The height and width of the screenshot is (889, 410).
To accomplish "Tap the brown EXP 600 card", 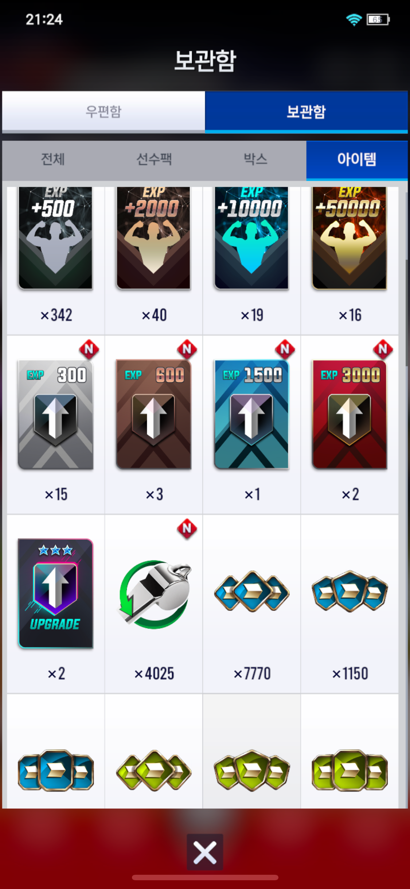I will 153,414.
